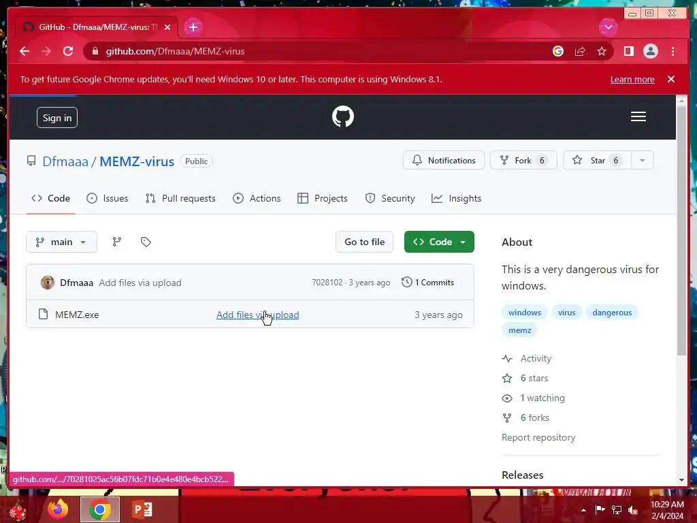The height and width of the screenshot is (523, 697).
Task: Expand the green Code dropdown
Action: coord(439,242)
